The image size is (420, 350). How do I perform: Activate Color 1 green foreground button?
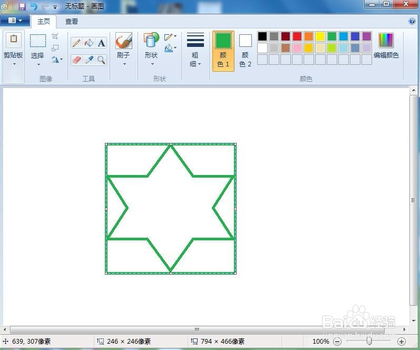coord(223,51)
